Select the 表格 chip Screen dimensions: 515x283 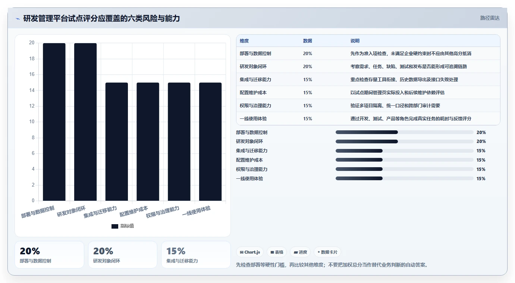(x=276, y=252)
